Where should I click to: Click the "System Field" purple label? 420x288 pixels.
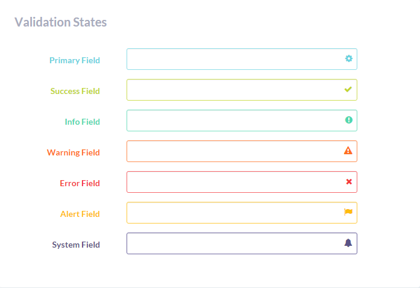click(x=76, y=245)
